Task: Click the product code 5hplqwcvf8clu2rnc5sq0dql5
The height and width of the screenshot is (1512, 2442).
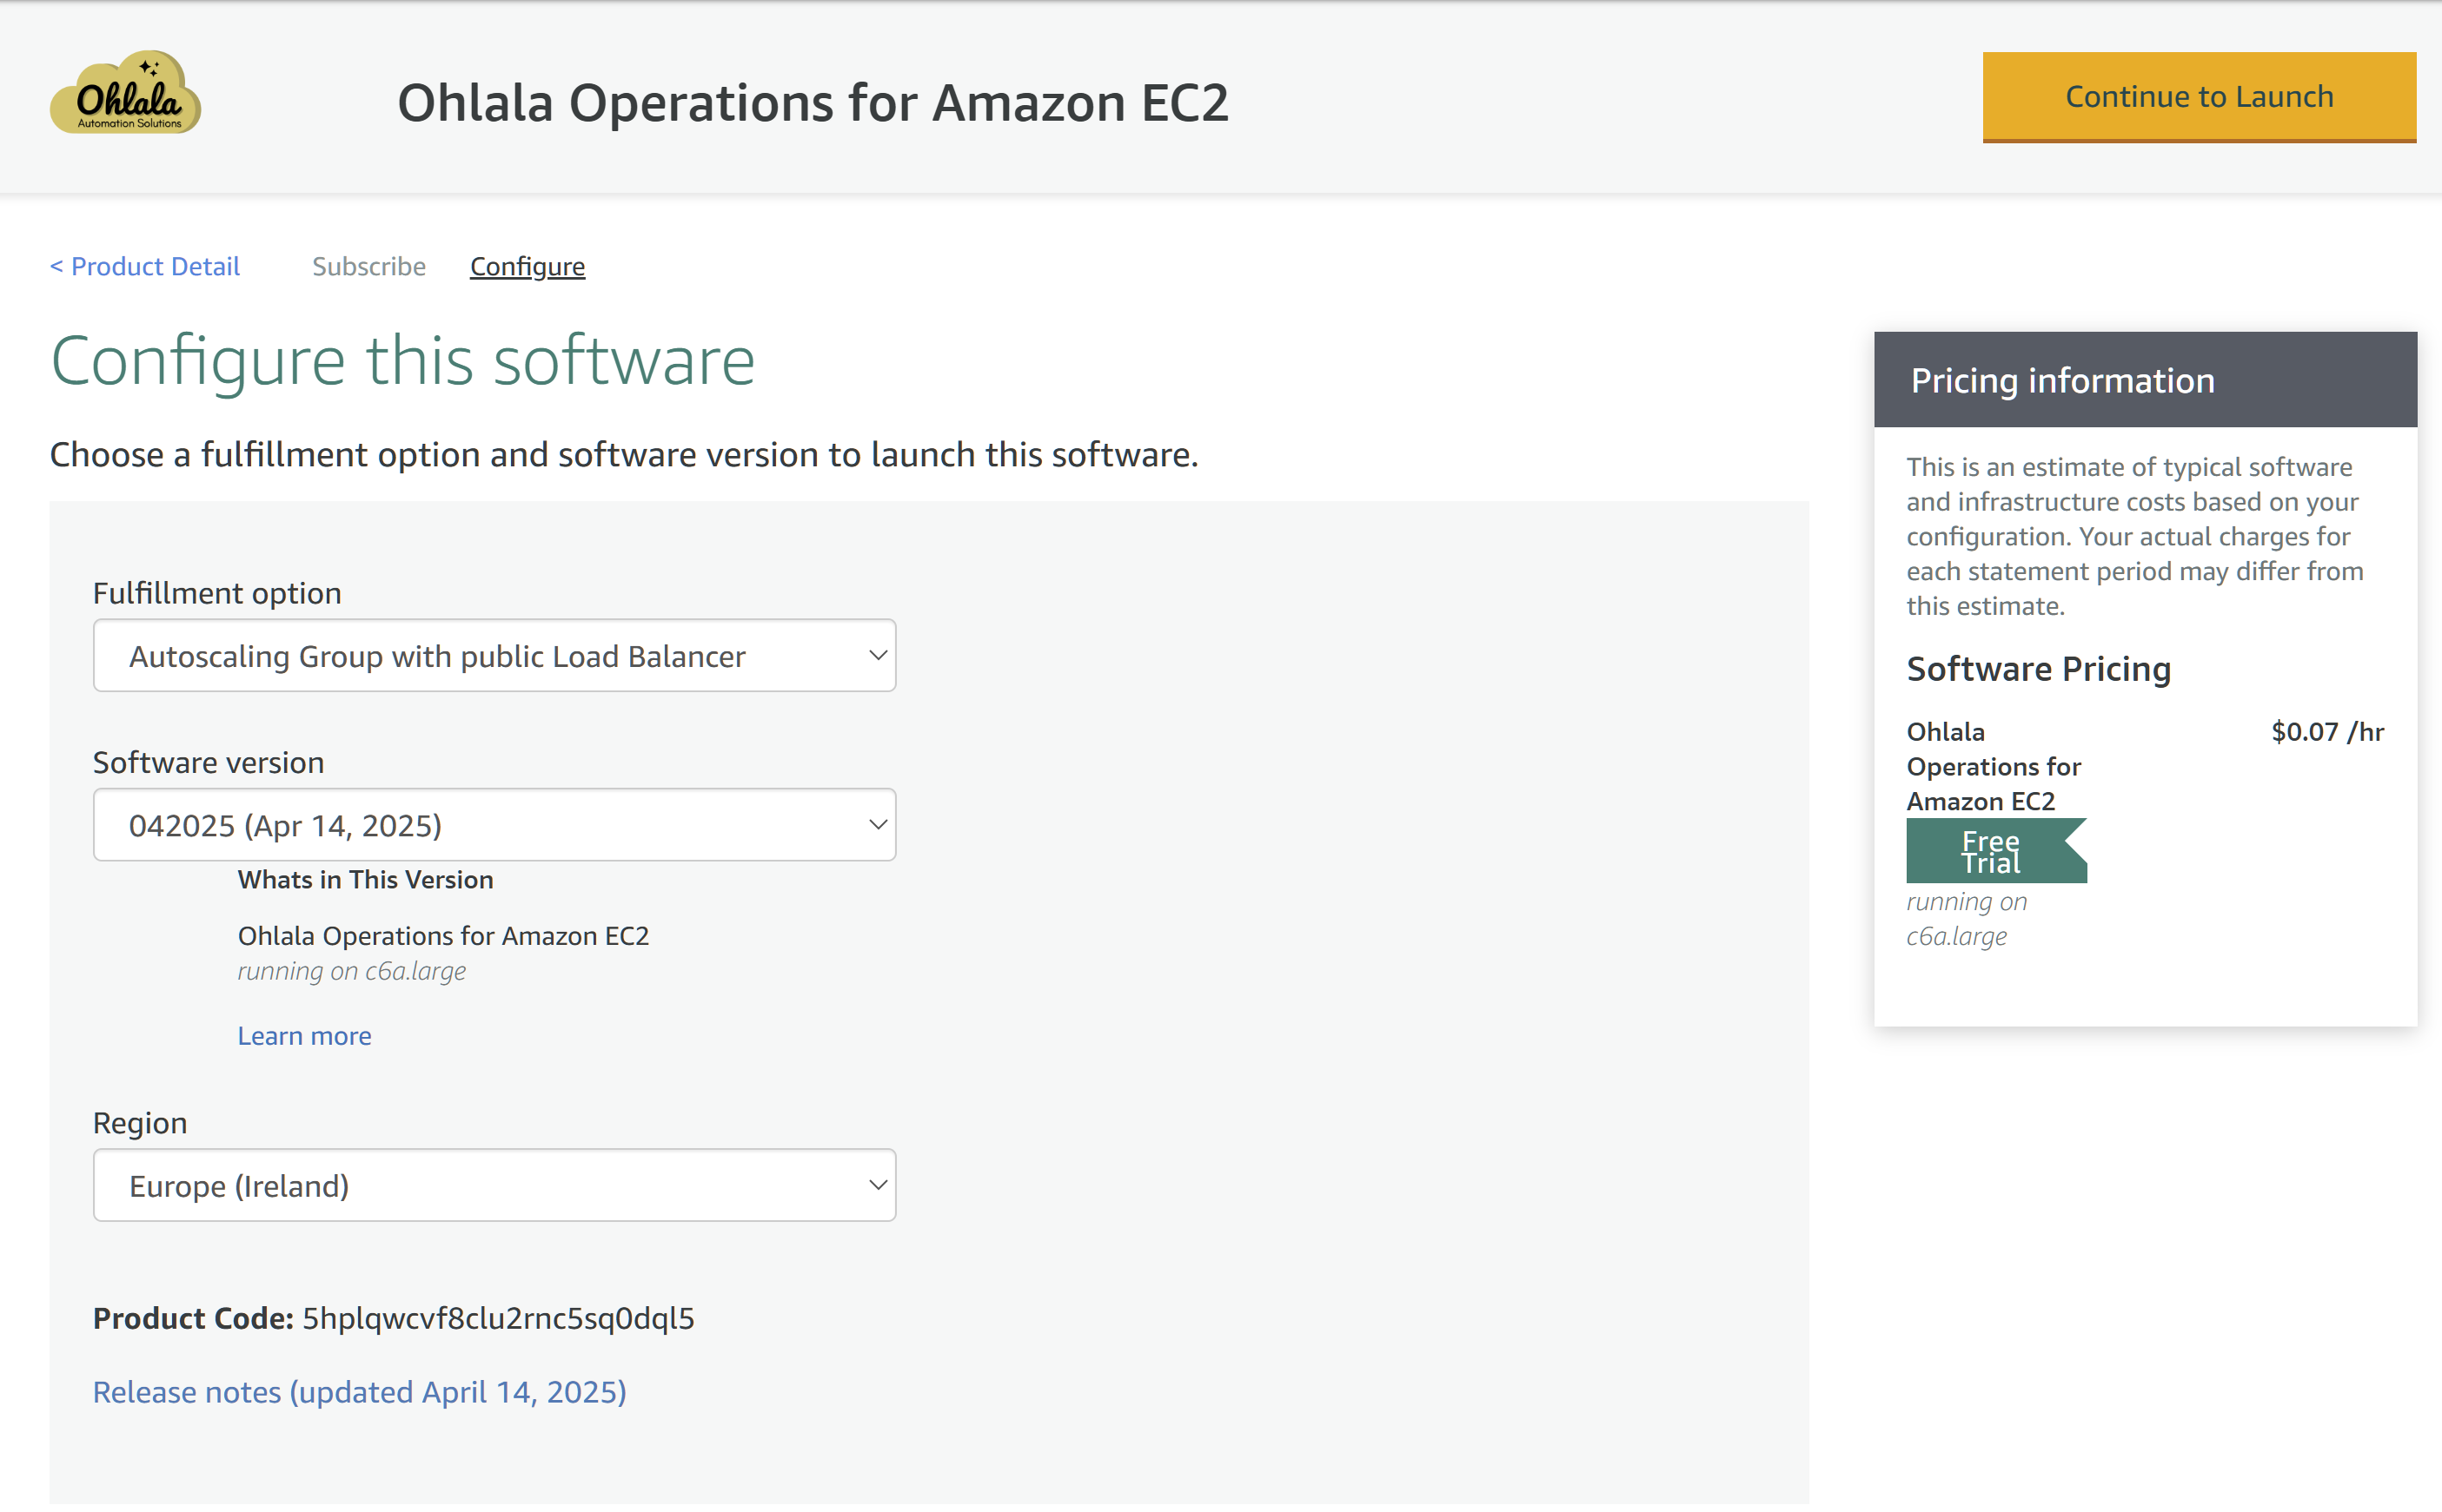Action: 498,1318
